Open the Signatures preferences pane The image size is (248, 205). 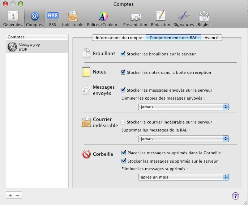tap(183, 18)
